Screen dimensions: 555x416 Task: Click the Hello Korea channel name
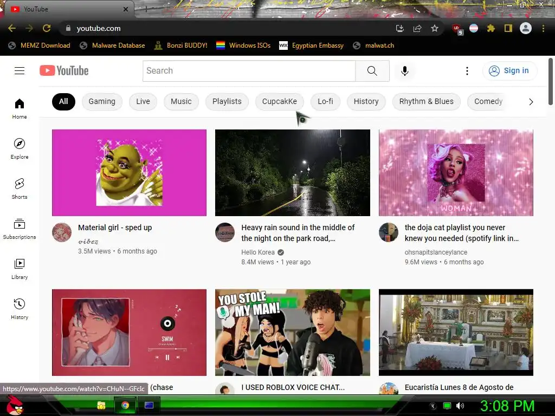click(258, 252)
